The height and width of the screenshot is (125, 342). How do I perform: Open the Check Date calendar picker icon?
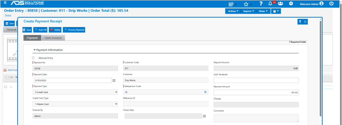204,116
